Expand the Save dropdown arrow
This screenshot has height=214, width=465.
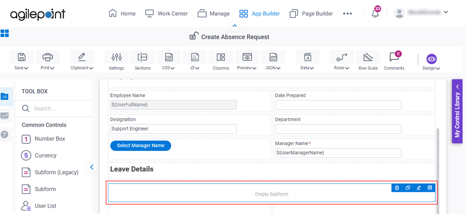pyautogui.click(x=26, y=68)
